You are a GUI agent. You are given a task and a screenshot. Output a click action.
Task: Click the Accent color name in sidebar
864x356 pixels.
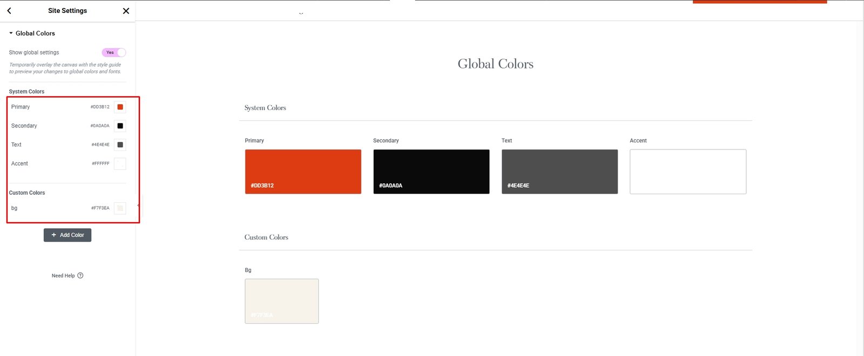(x=19, y=163)
